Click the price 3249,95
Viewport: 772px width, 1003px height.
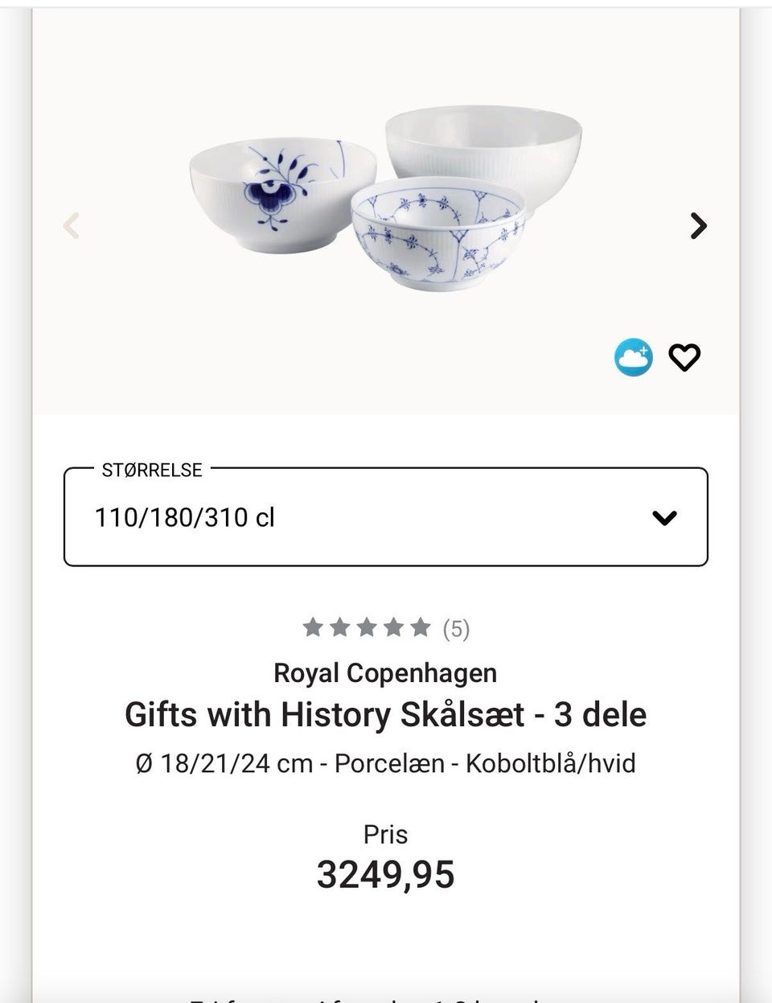(x=386, y=874)
